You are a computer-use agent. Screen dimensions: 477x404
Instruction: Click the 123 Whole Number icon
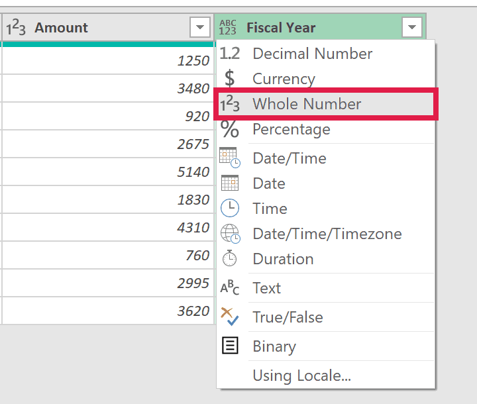230,104
